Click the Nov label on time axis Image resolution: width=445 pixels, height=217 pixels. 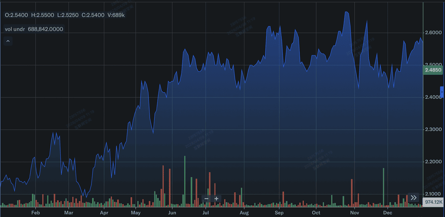click(x=354, y=212)
